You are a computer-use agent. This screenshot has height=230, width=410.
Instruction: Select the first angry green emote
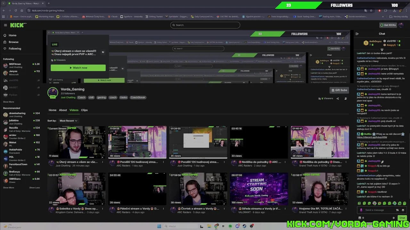[359, 203]
